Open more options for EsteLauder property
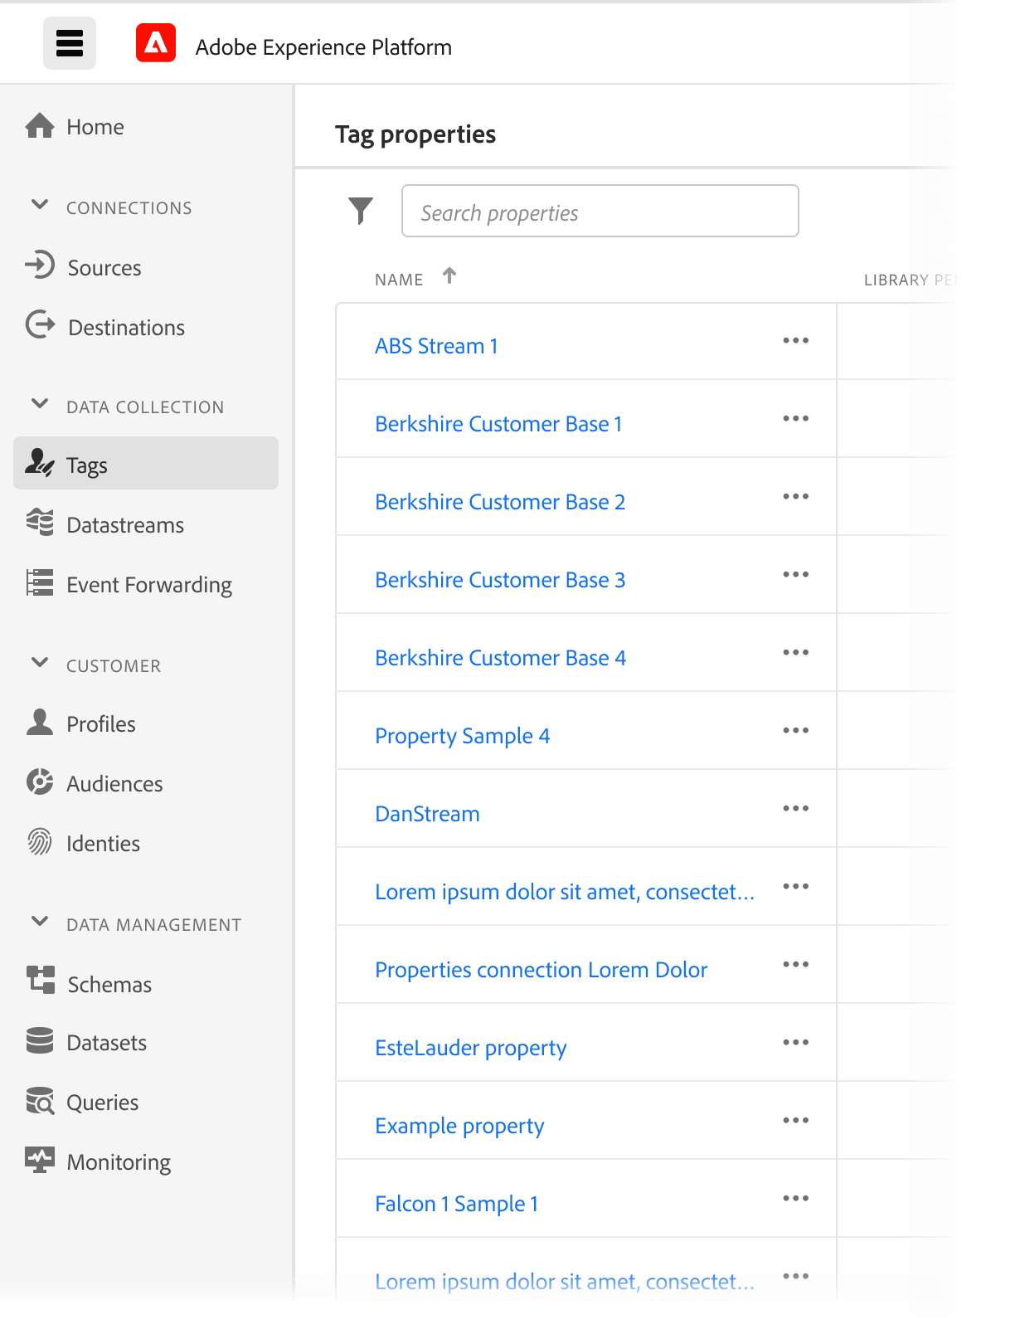This screenshot has width=1015, height=1339. [795, 1043]
